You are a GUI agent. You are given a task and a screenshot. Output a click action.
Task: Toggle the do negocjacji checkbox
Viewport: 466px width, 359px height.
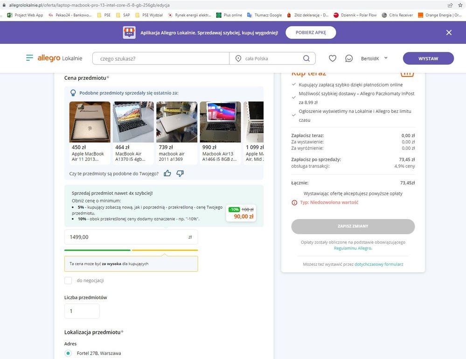click(68, 280)
